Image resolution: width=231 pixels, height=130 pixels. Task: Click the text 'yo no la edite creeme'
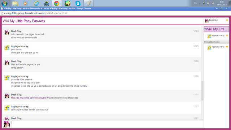click(x=22, y=79)
